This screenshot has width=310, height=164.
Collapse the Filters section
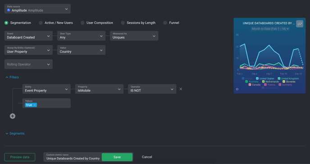(x=12, y=77)
